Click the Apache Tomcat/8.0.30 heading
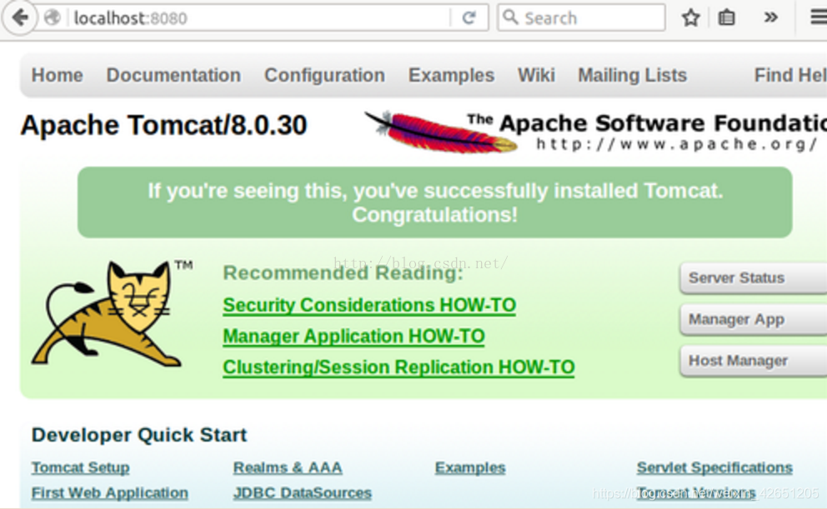This screenshot has height=509, width=827. click(163, 126)
